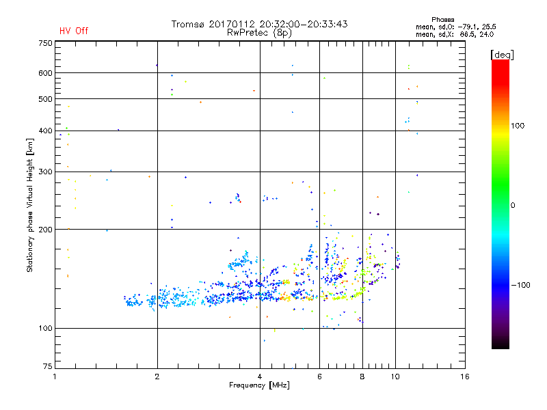Click the red 'HV Off' label

coord(74,31)
